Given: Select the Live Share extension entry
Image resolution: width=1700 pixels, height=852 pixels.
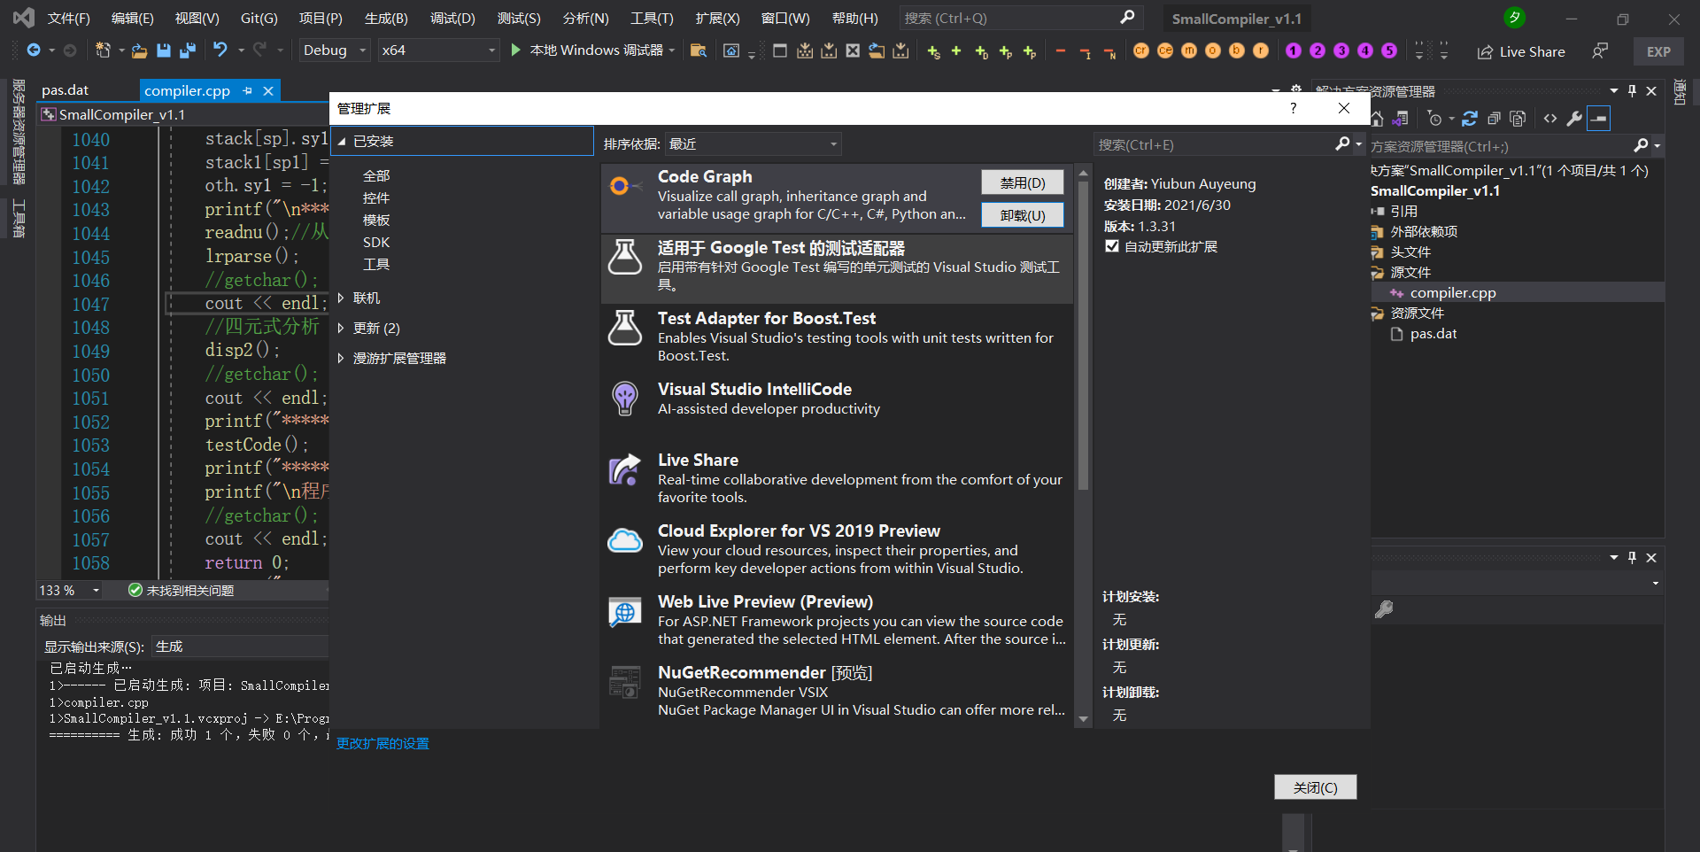Looking at the screenshot, I should [837, 481].
